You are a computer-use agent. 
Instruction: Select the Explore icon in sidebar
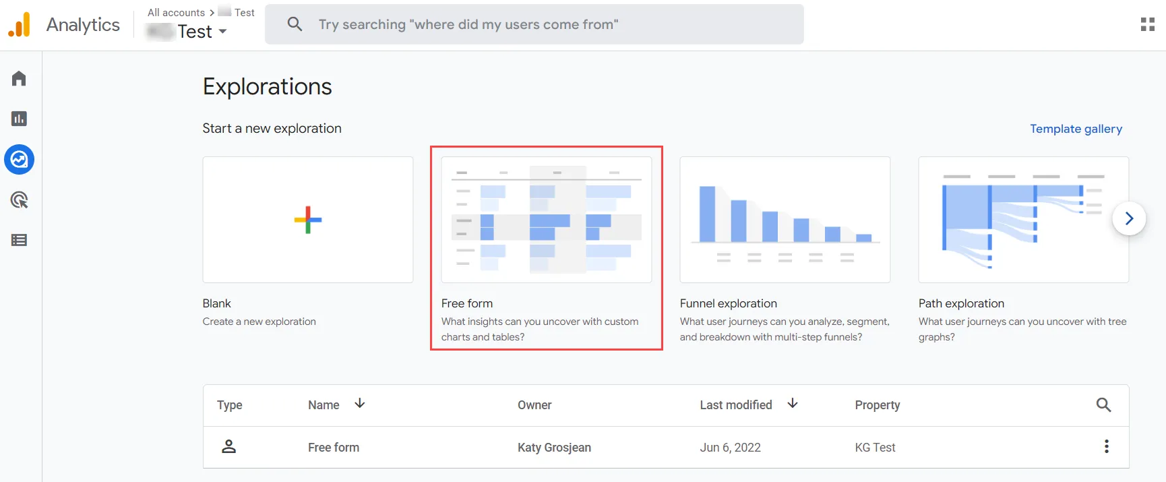click(x=19, y=160)
